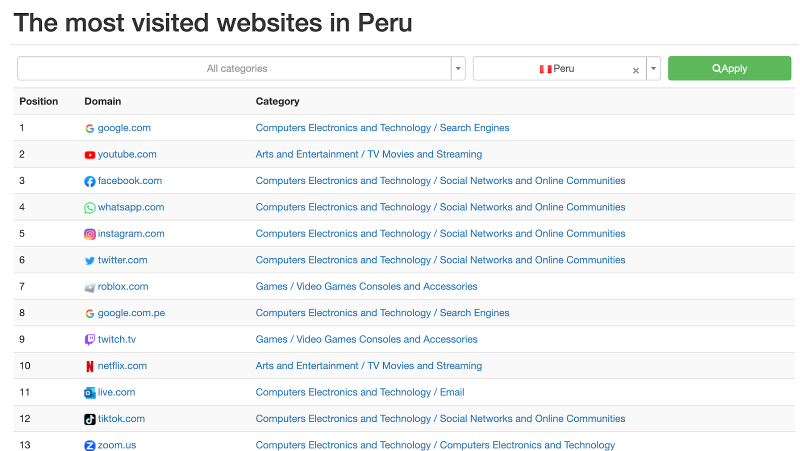The height and width of the screenshot is (451, 800).
Task: Click the Twitch favicon icon
Action: [x=89, y=340]
